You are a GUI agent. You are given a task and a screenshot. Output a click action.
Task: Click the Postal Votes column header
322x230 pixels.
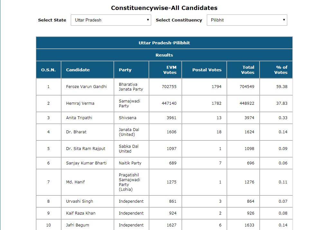pyautogui.click(x=207, y=70)
